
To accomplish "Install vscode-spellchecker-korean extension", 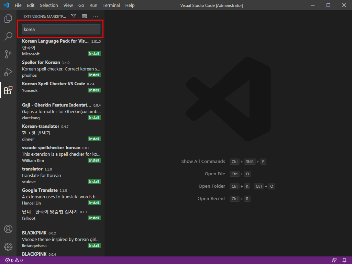I will [x=94, y=161].
